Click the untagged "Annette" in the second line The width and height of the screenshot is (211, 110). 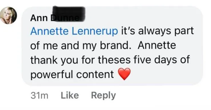click(157, 45)
